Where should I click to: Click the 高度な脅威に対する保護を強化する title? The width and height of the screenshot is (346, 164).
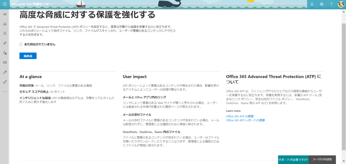[x=87, y=14]
